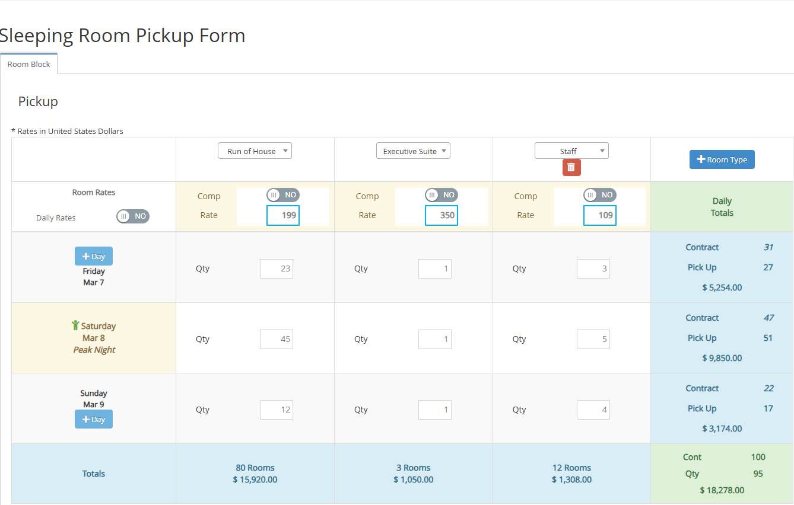The width and height of the screenshot is (794, 505).
Task: Turn on Comp for Staff rooms
Action: 600,195
